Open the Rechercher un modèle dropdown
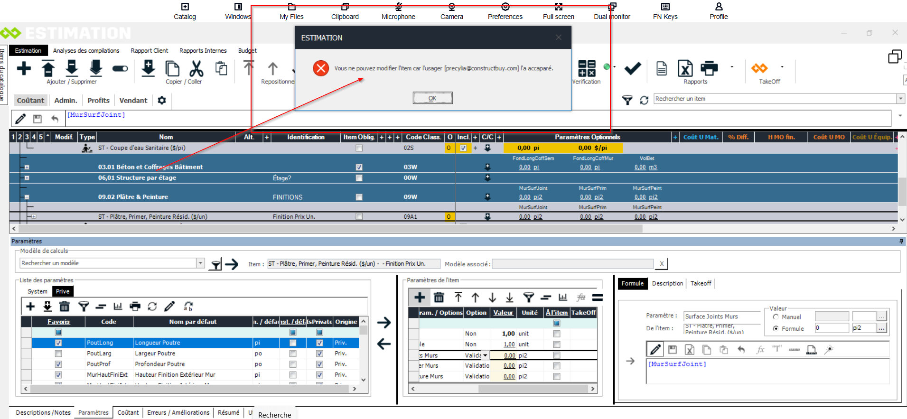Viewport: 907px width, 419px height. pyautogui.click(x=200, y=263)
